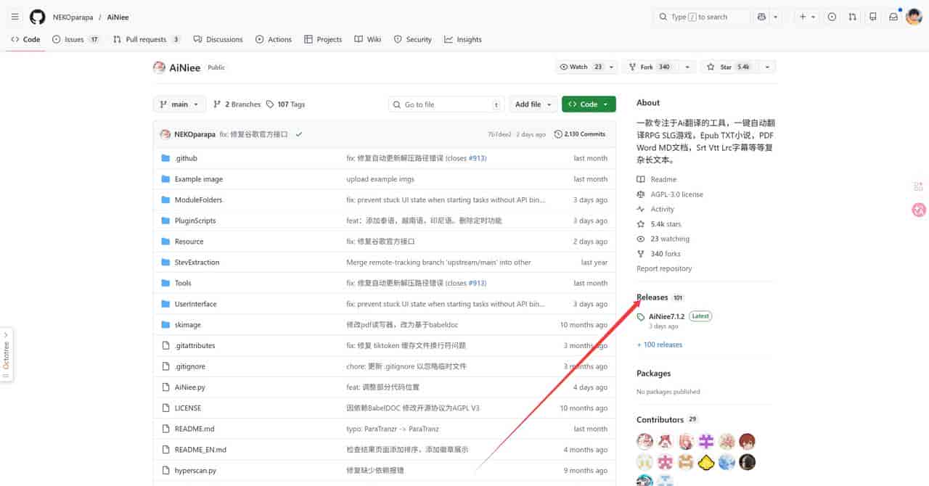Click the Go to file field

(446, 104)
